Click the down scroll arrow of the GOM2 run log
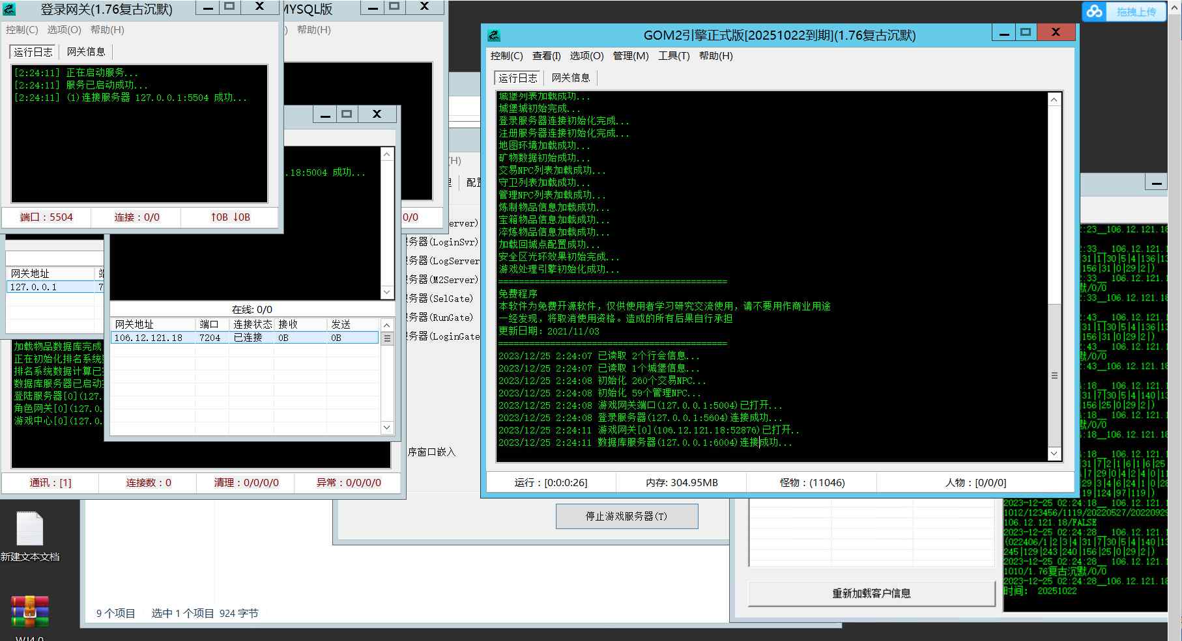1182x641 pixels. click(x=1055, y=454)
